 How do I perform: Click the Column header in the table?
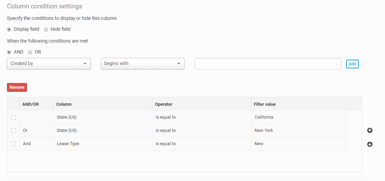point(64,104)
